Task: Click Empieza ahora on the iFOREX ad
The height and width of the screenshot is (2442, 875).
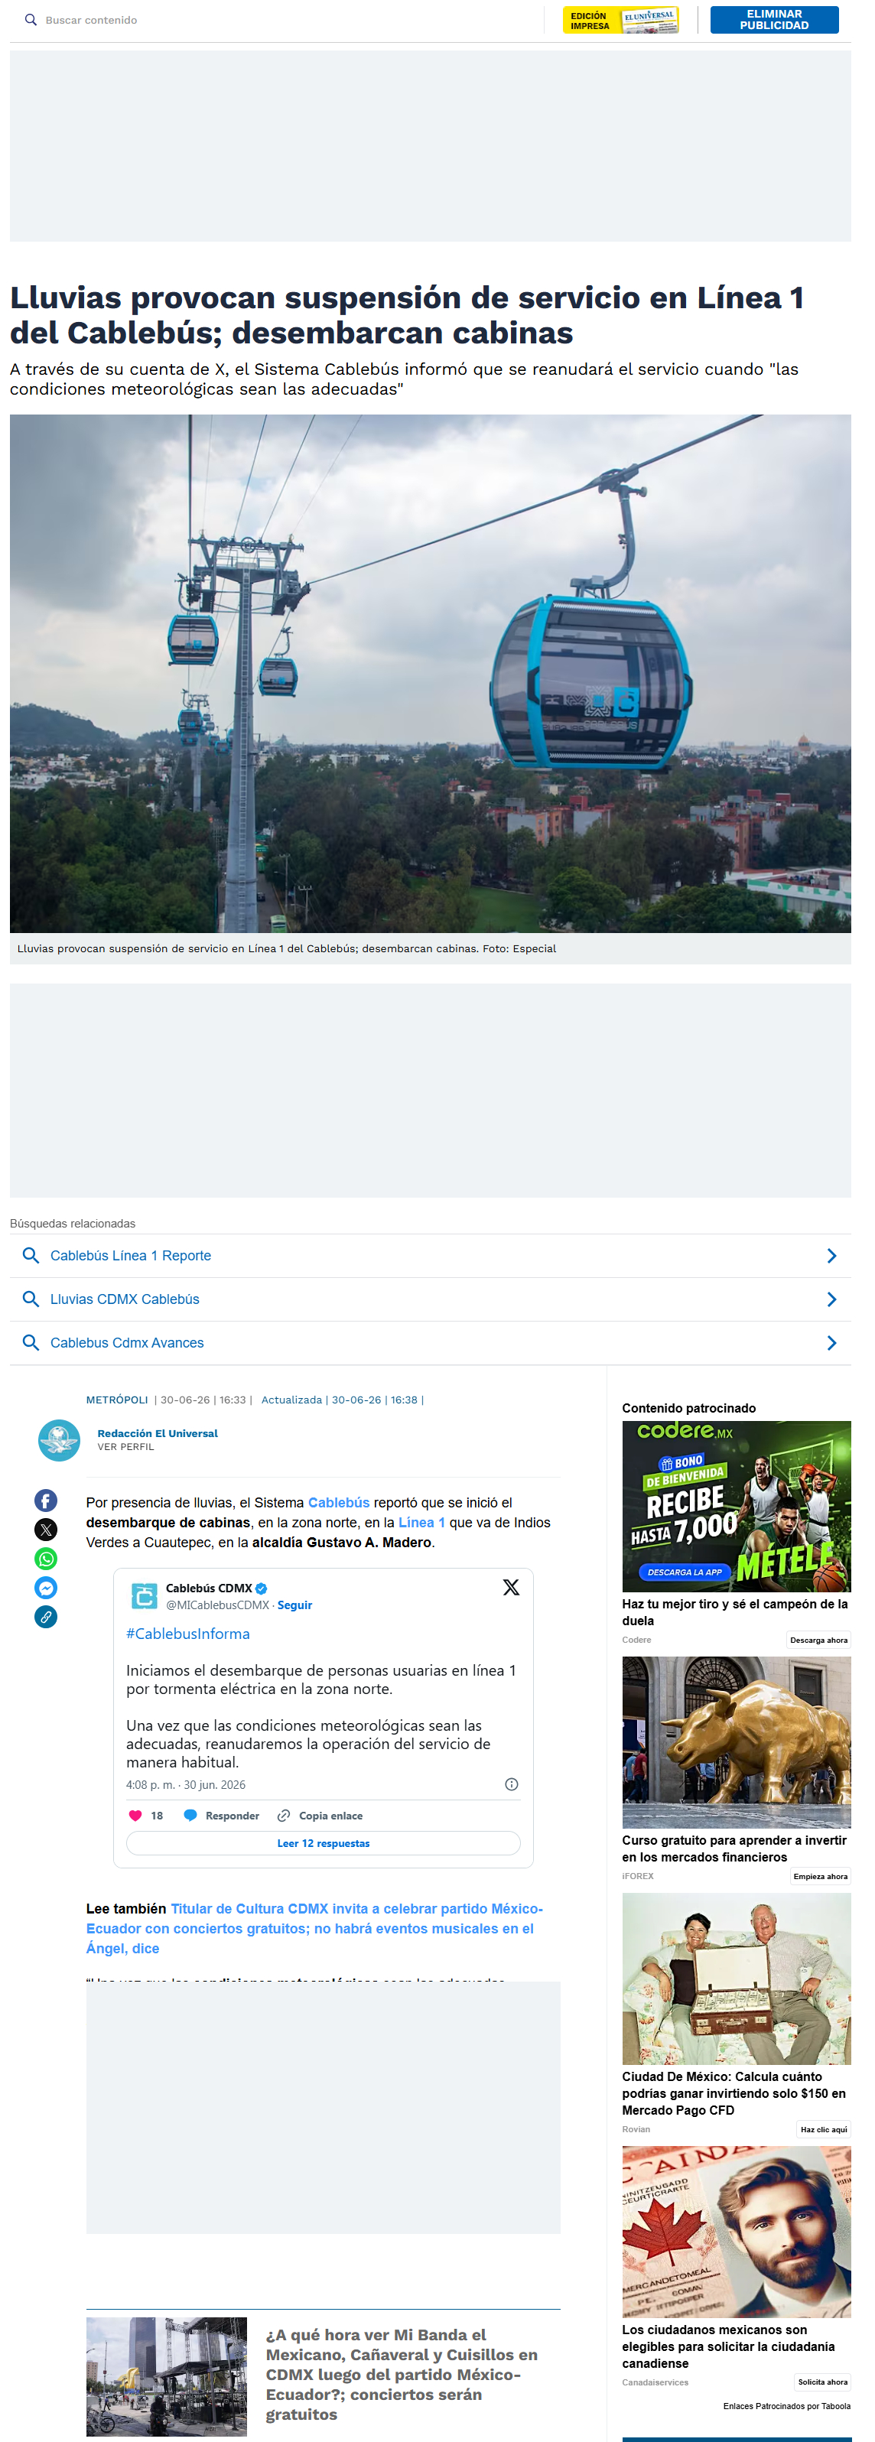Action: [820, 1876]
